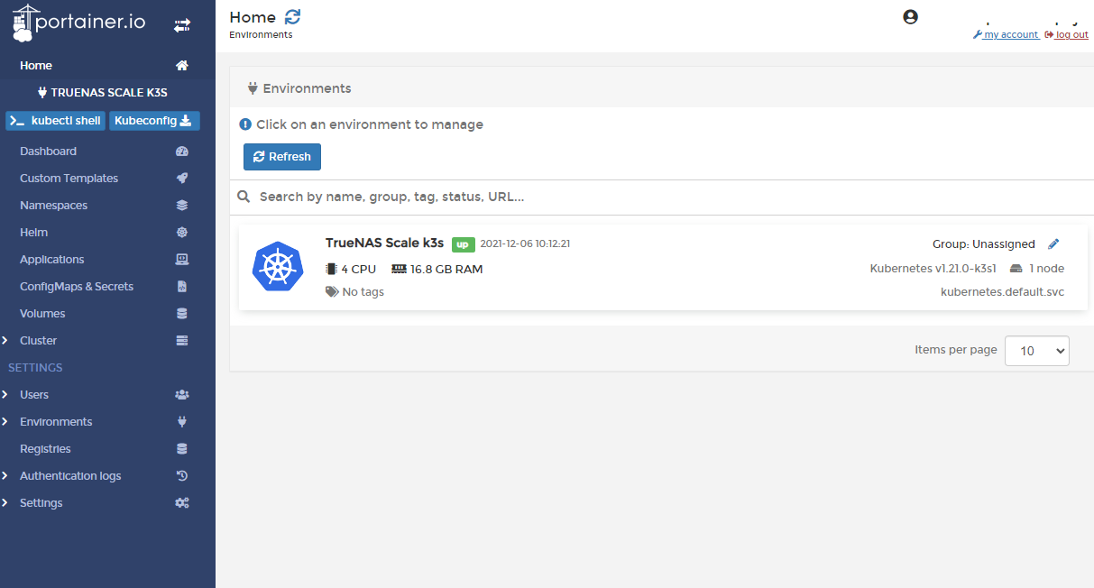Screen dimensions: 1094x588
Task: Click the Dashboard gauge icon
Action: click(x=182, y=152)
